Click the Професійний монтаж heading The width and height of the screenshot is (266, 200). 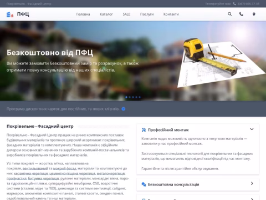[x=168, y=130]
